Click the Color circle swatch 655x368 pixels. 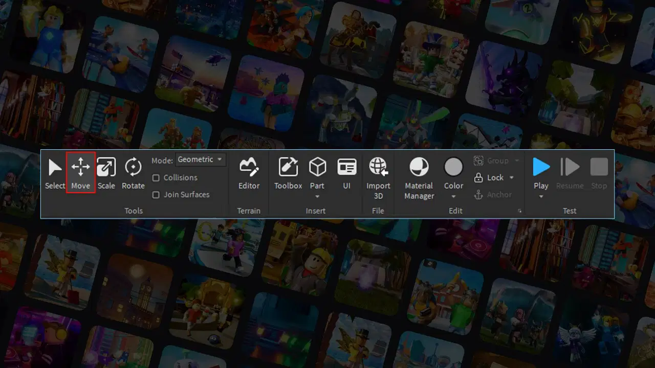pyautogui.click(x=453, y=167)
